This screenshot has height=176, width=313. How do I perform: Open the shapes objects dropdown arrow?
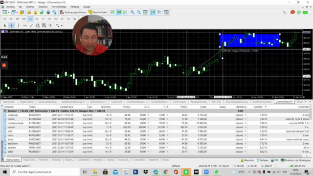tap(62, 26)
